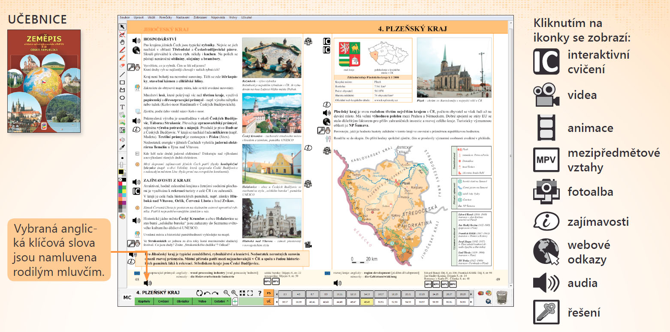Switch to UČ textbook toggle
Image resolution: width=670 pixels, height=332 pixels.
point(269,302)
